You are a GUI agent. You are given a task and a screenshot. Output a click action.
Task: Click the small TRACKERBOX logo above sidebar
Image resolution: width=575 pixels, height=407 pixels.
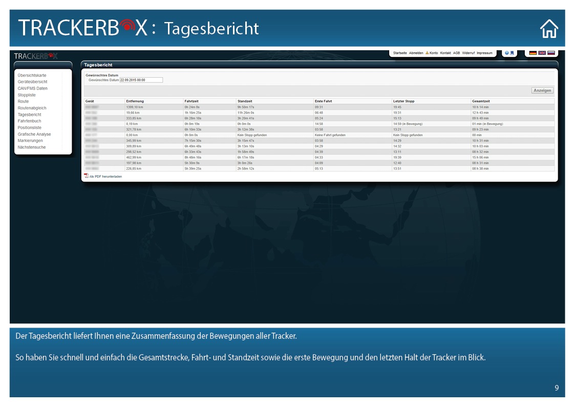pyautogui.click(x=35, y=56)
